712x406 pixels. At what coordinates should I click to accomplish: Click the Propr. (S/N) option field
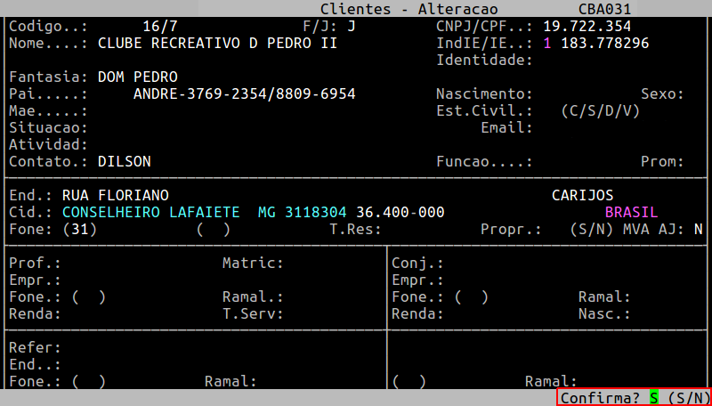point(591,229)
